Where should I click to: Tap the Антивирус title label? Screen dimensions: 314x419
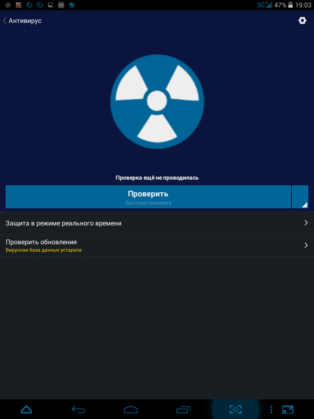pyautogui.click(x=25, y=20)
